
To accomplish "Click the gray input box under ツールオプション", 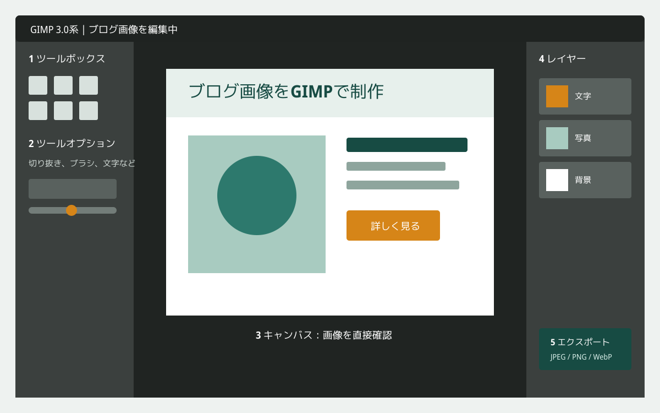I will pyautogui.click(x=73, y=189).
